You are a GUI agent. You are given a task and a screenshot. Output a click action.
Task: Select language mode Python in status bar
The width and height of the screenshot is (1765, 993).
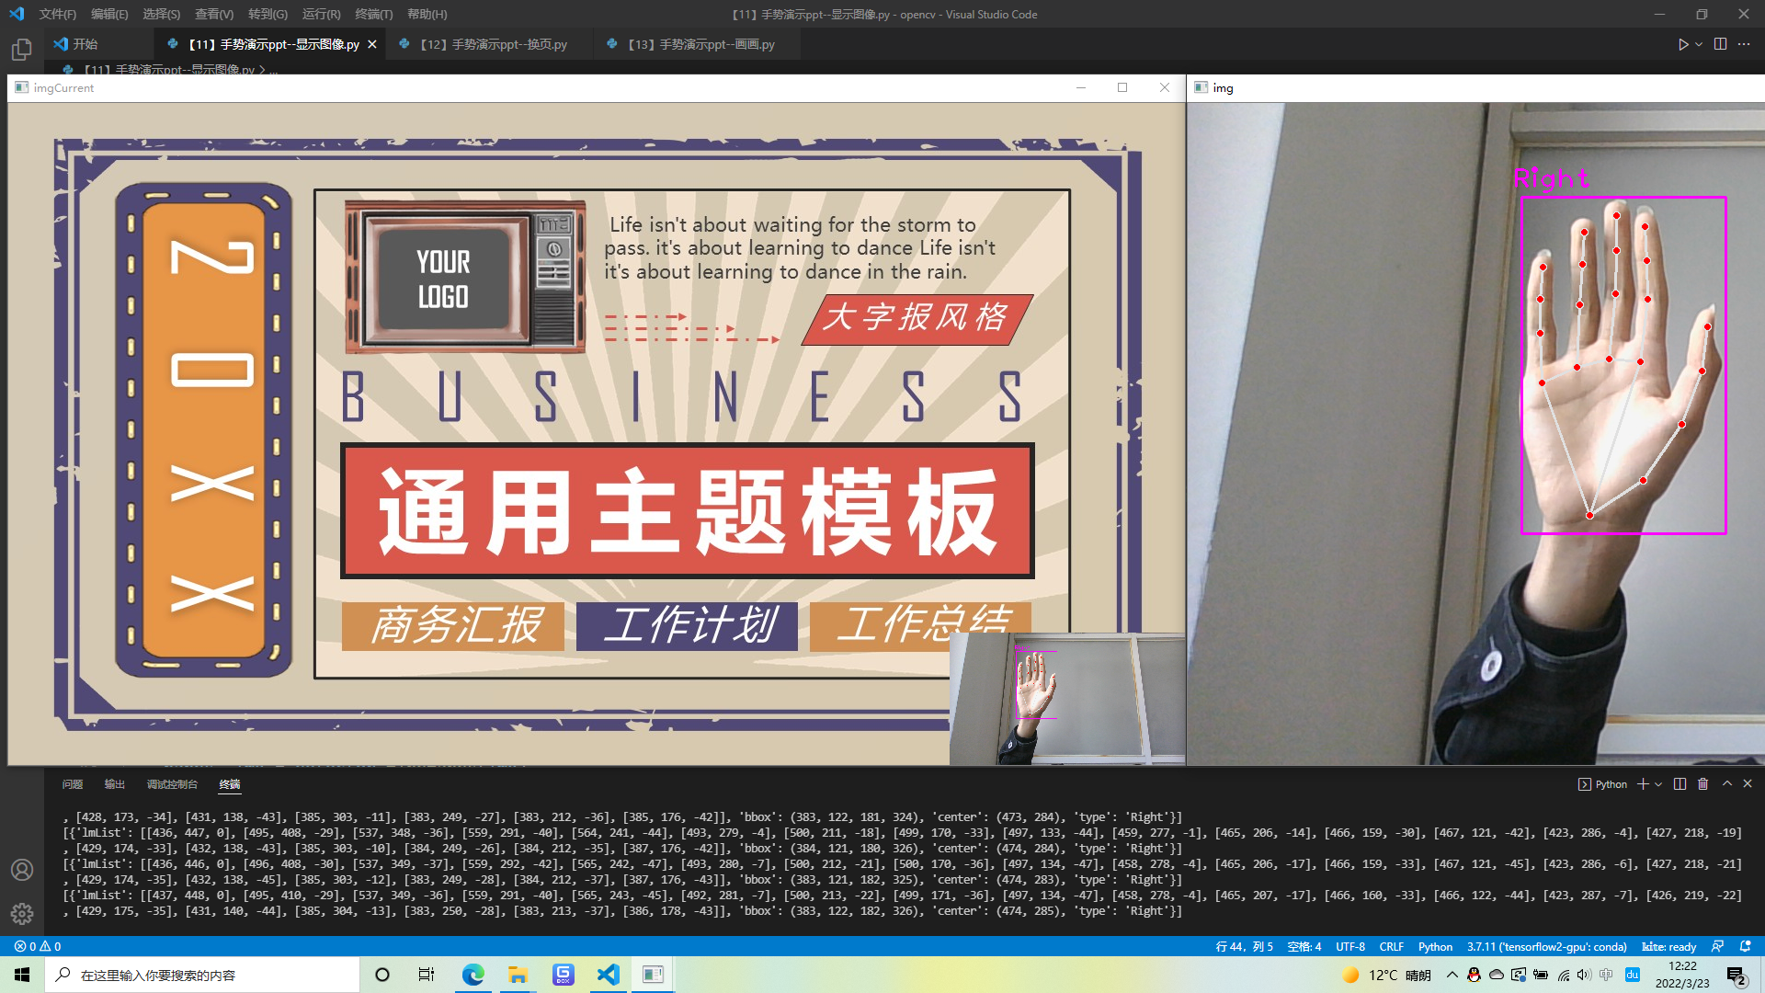tap(1435, 946)
